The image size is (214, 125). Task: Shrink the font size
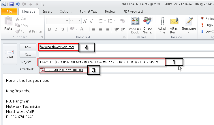click(91, 21)
